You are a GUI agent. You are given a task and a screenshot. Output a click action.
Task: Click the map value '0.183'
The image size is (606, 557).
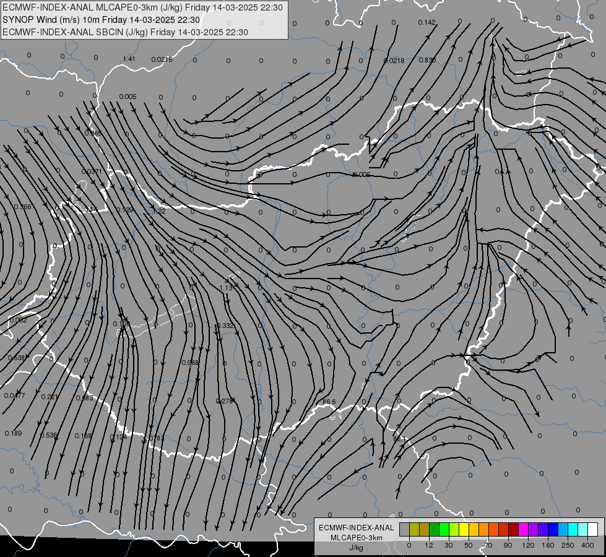[154, 438]
